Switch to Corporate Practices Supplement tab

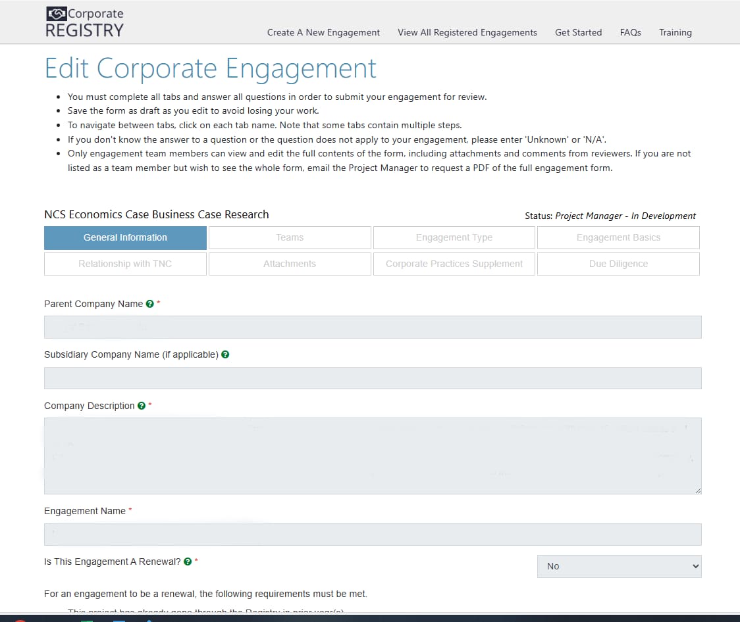tap(454, 264)
